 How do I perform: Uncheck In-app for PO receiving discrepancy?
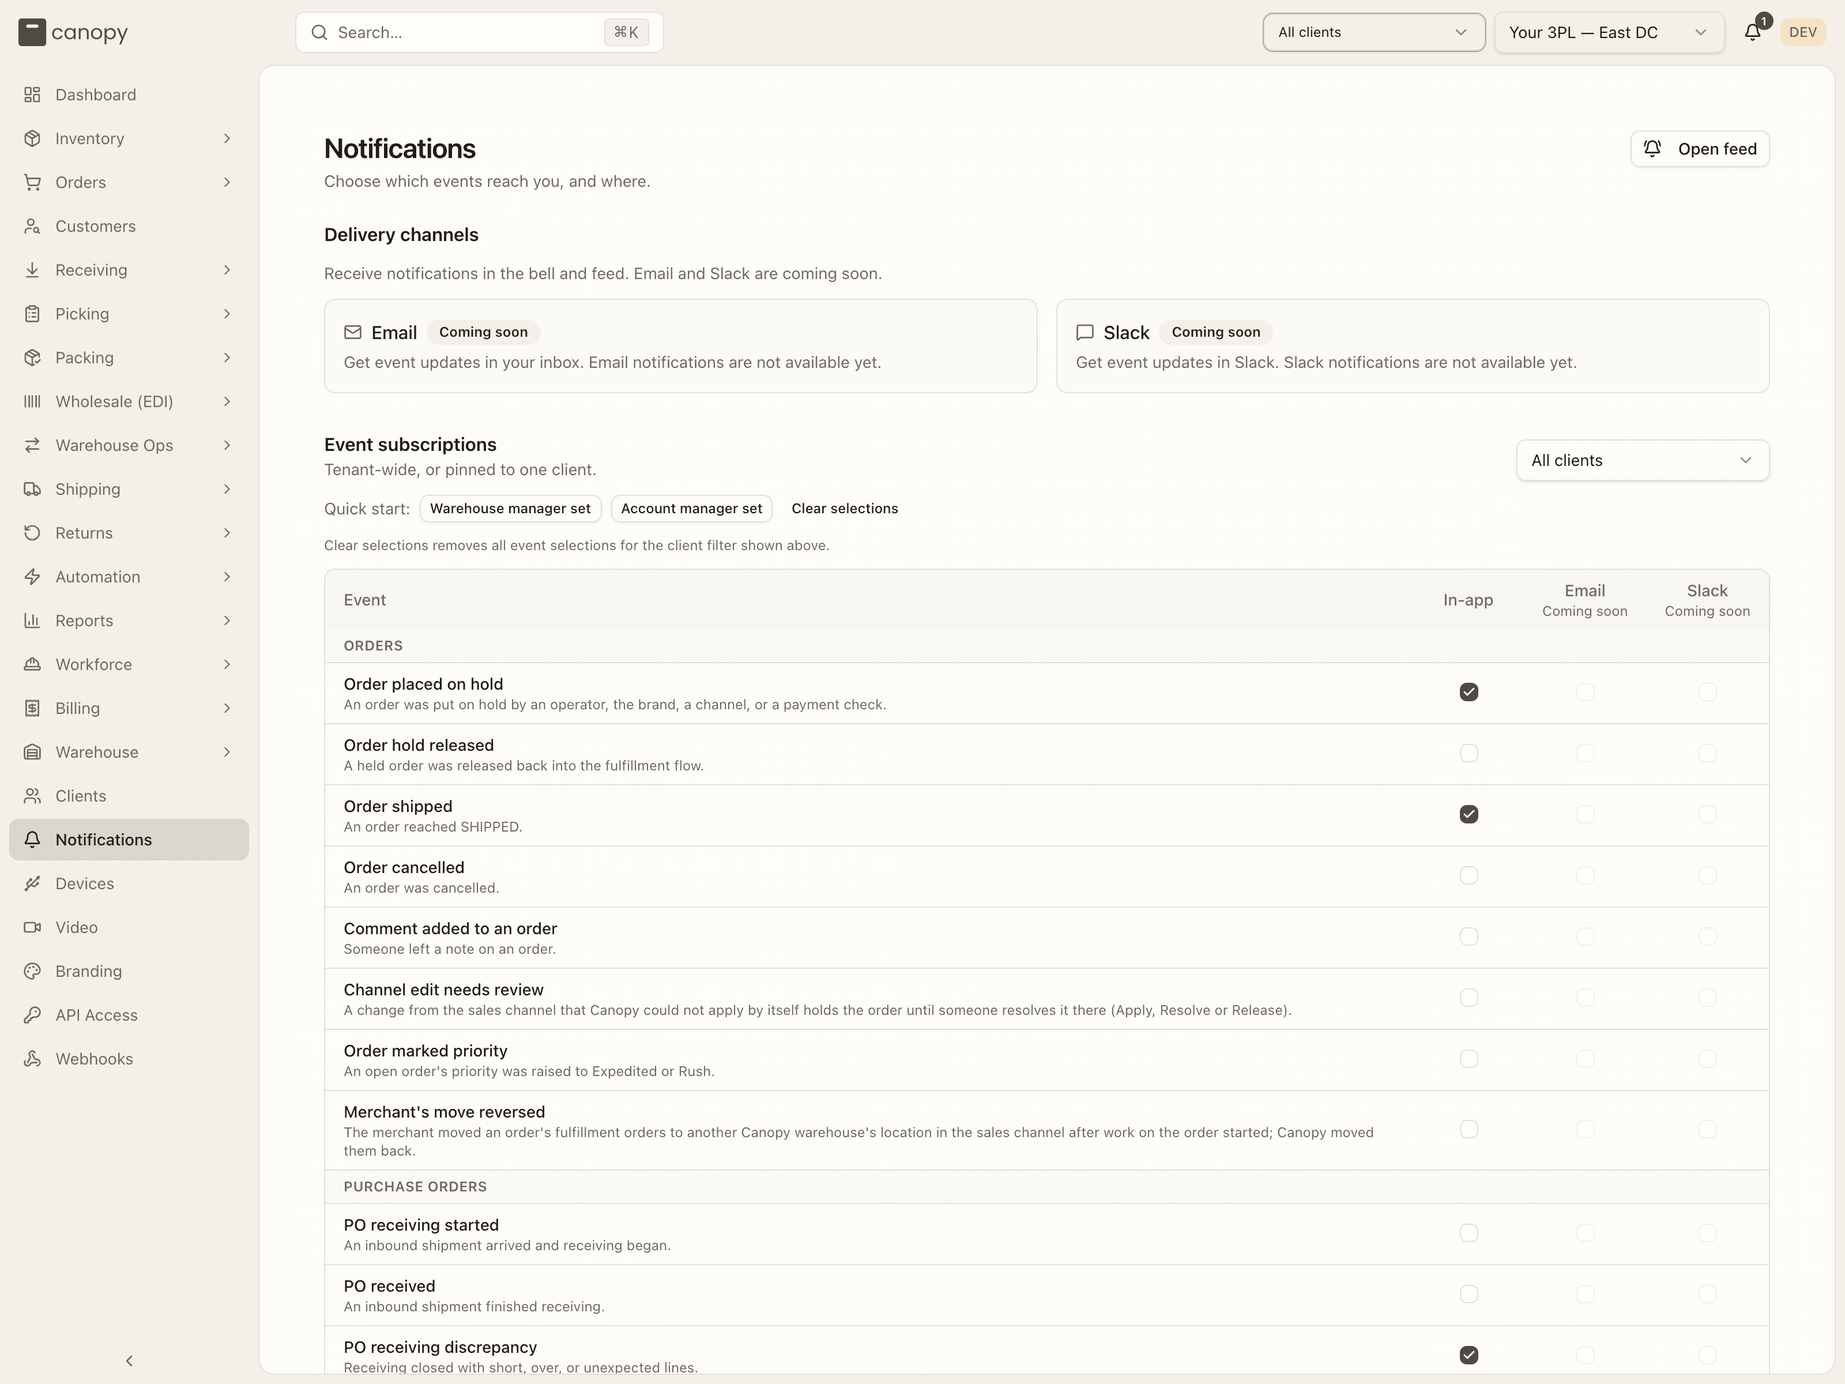tap(1469, 1355)
